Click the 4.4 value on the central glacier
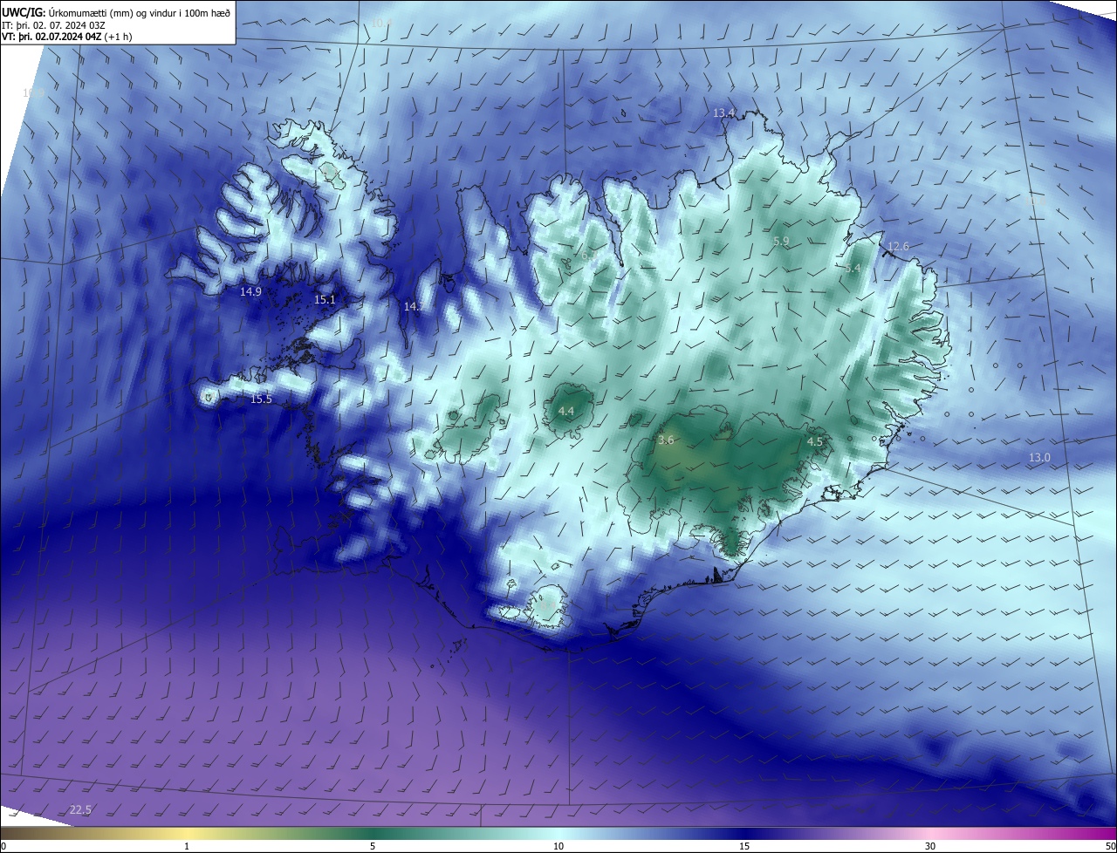This screenshot has width=1117, height=853. (566, 411)
